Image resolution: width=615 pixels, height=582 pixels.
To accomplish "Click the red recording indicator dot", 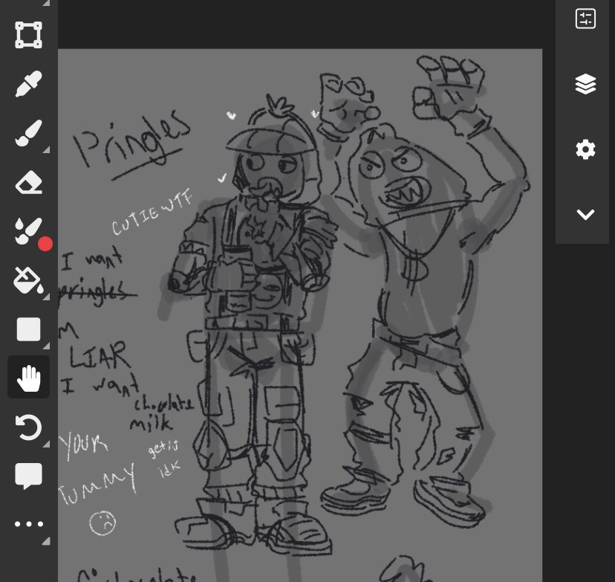I will coord(45,244).
